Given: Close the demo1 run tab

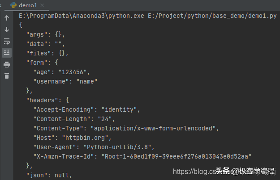Looking at the screenshot, I should (x=42, y=5).
